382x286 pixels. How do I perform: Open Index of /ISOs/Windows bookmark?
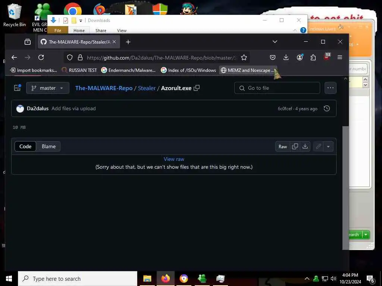point(188,70)
